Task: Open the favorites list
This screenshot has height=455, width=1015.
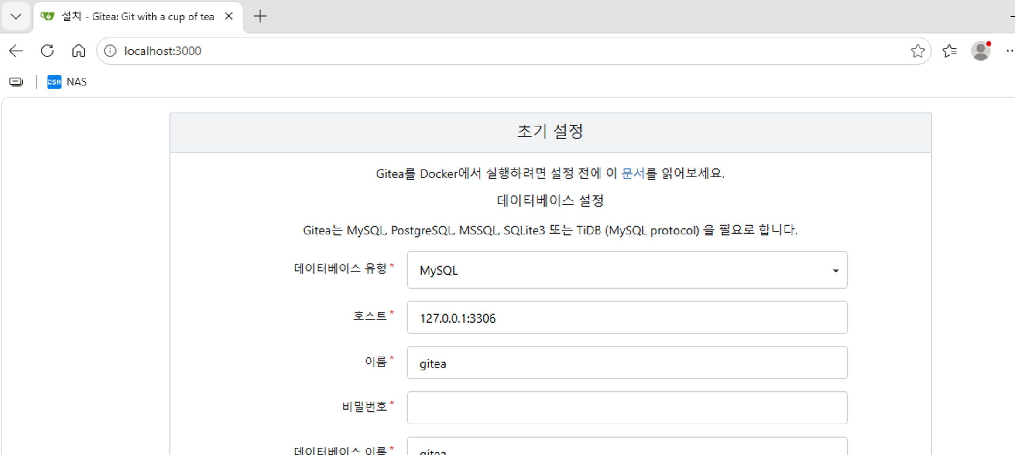Action: point(950,51)
